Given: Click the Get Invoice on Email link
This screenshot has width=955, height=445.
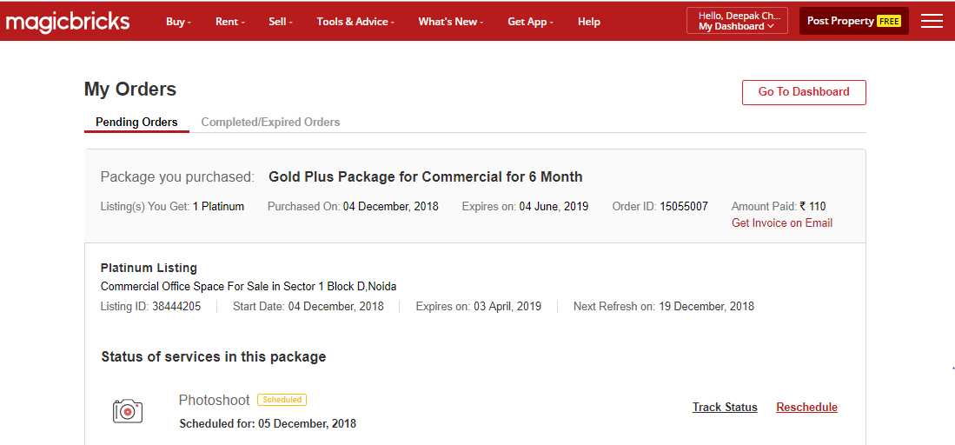Looking at the screenshot, I should point(782,223).
